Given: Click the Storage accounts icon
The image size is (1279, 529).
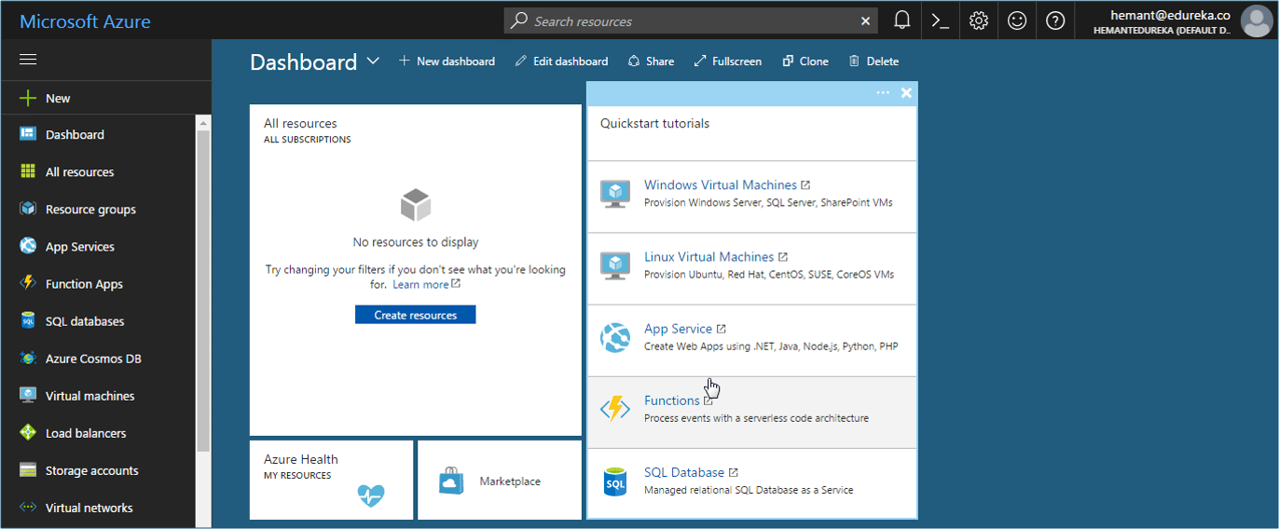Looking at the screenshot, I should point(28,470).
